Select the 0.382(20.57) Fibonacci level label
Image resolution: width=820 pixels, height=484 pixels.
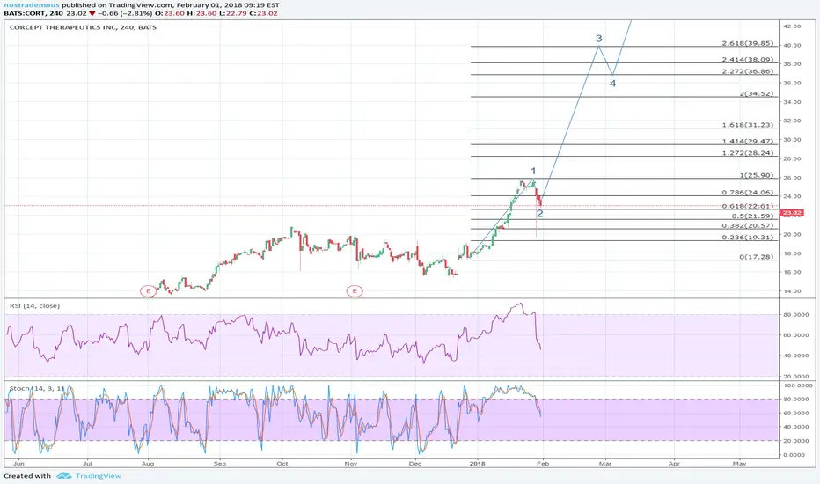point(747,225)
